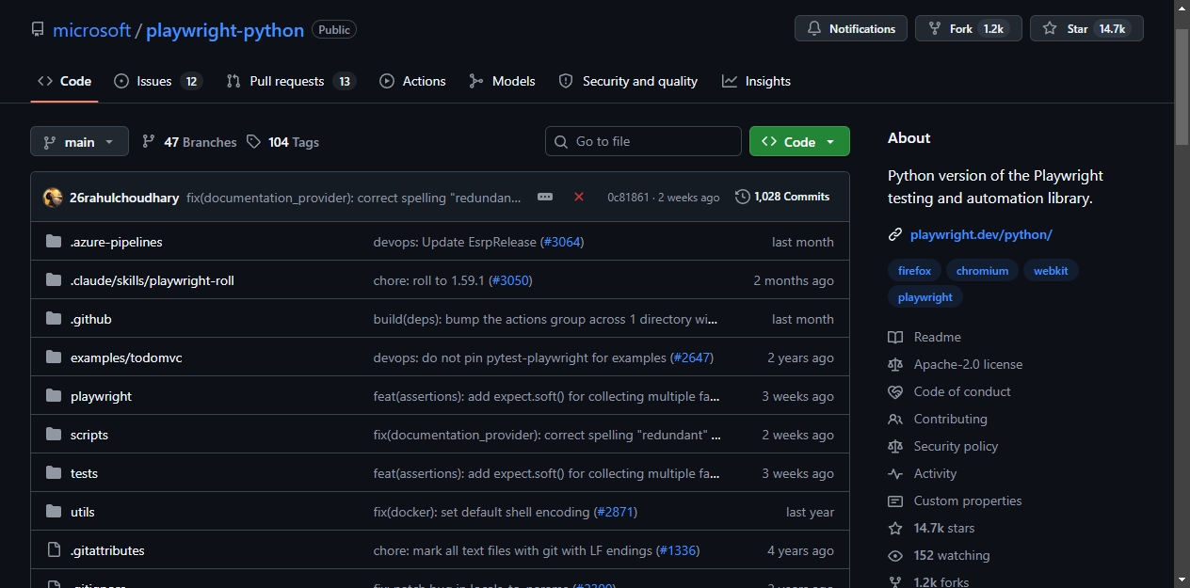
Task: Expand the main branch dropdown
Action: pyautogui.click(x=79, y=141)
